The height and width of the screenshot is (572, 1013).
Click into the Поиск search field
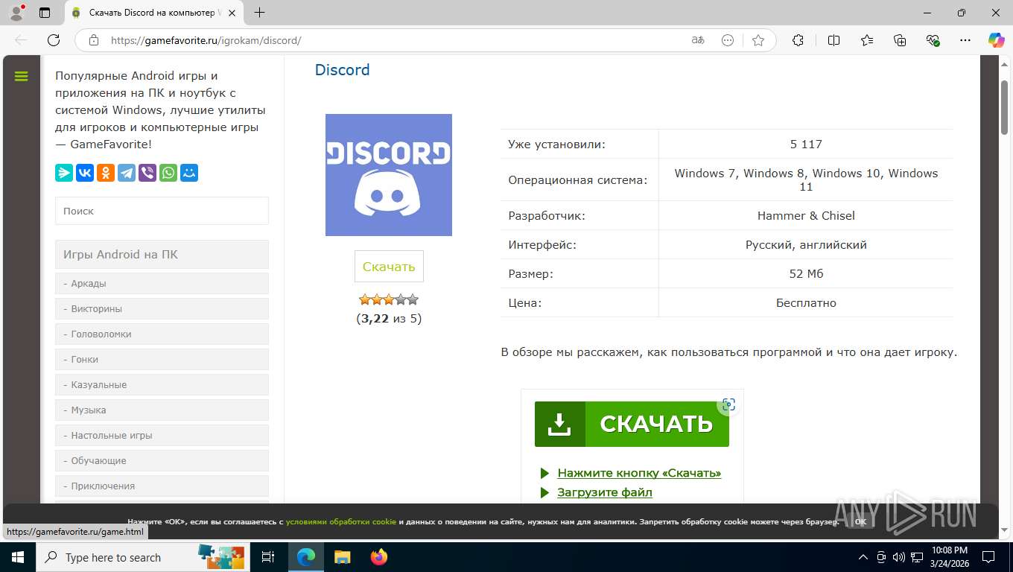[x=162, y=211]
